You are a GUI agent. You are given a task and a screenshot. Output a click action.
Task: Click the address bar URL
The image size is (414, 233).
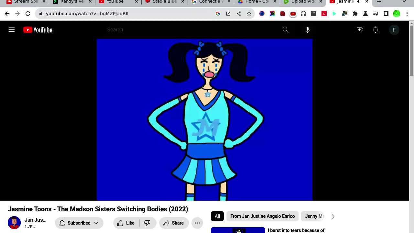(x=87, y=14)
